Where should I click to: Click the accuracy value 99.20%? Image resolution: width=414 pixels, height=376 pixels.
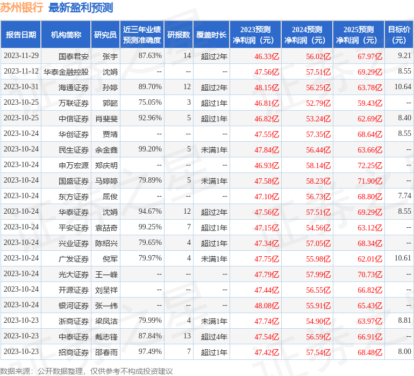[150, 149]
